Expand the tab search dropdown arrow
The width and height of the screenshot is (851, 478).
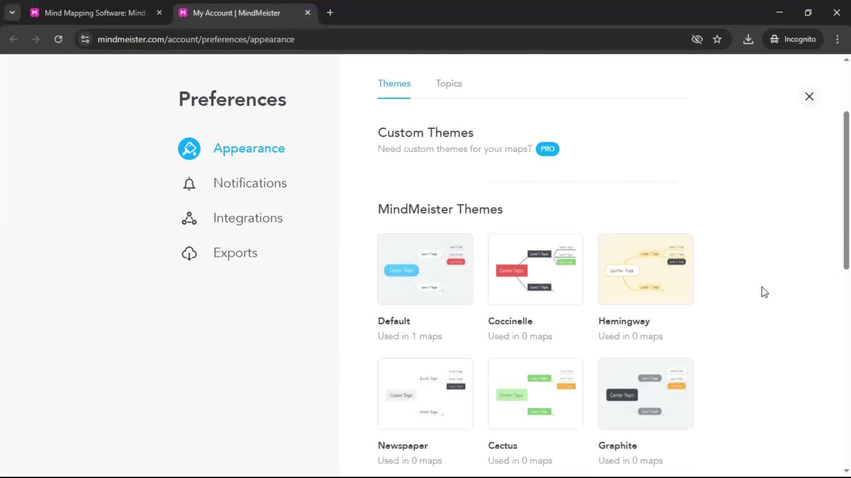pos(12,13)
